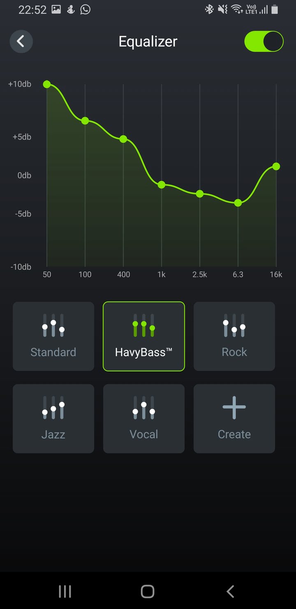Click the 400 frequency label
Image resolution: width=296 pixels, height=609 pixels.
tap(123, 275)
